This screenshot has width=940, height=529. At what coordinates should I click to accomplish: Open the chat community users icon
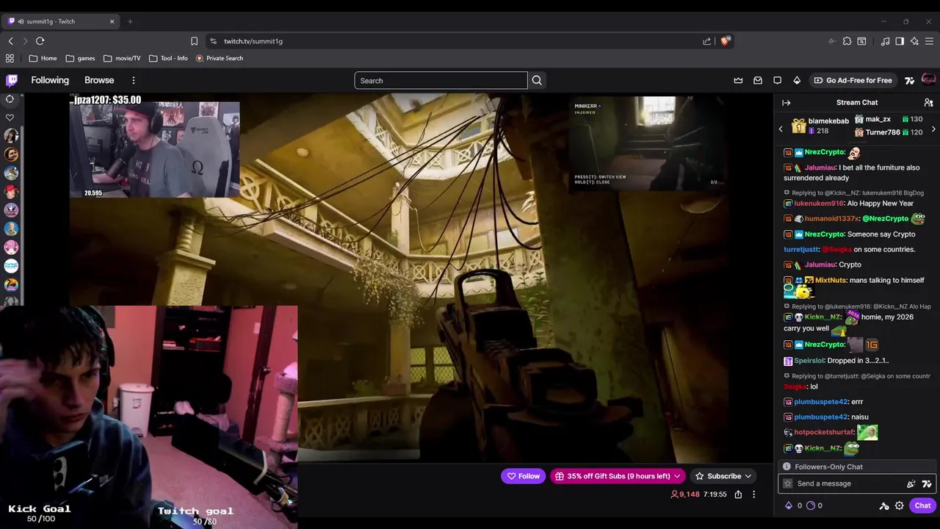pyautogui.click(x=928, y=103)
